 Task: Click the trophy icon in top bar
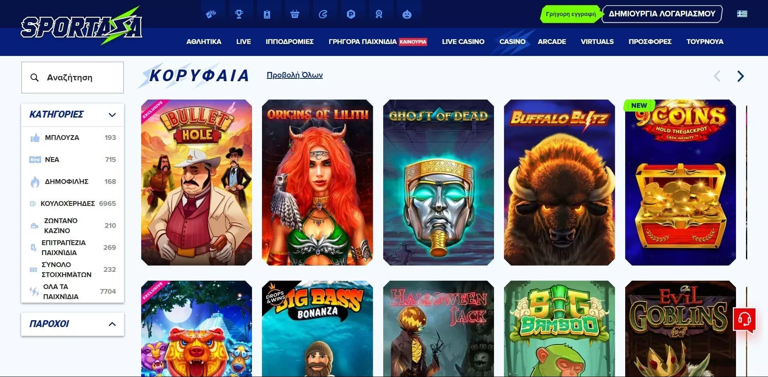point(239,14)
